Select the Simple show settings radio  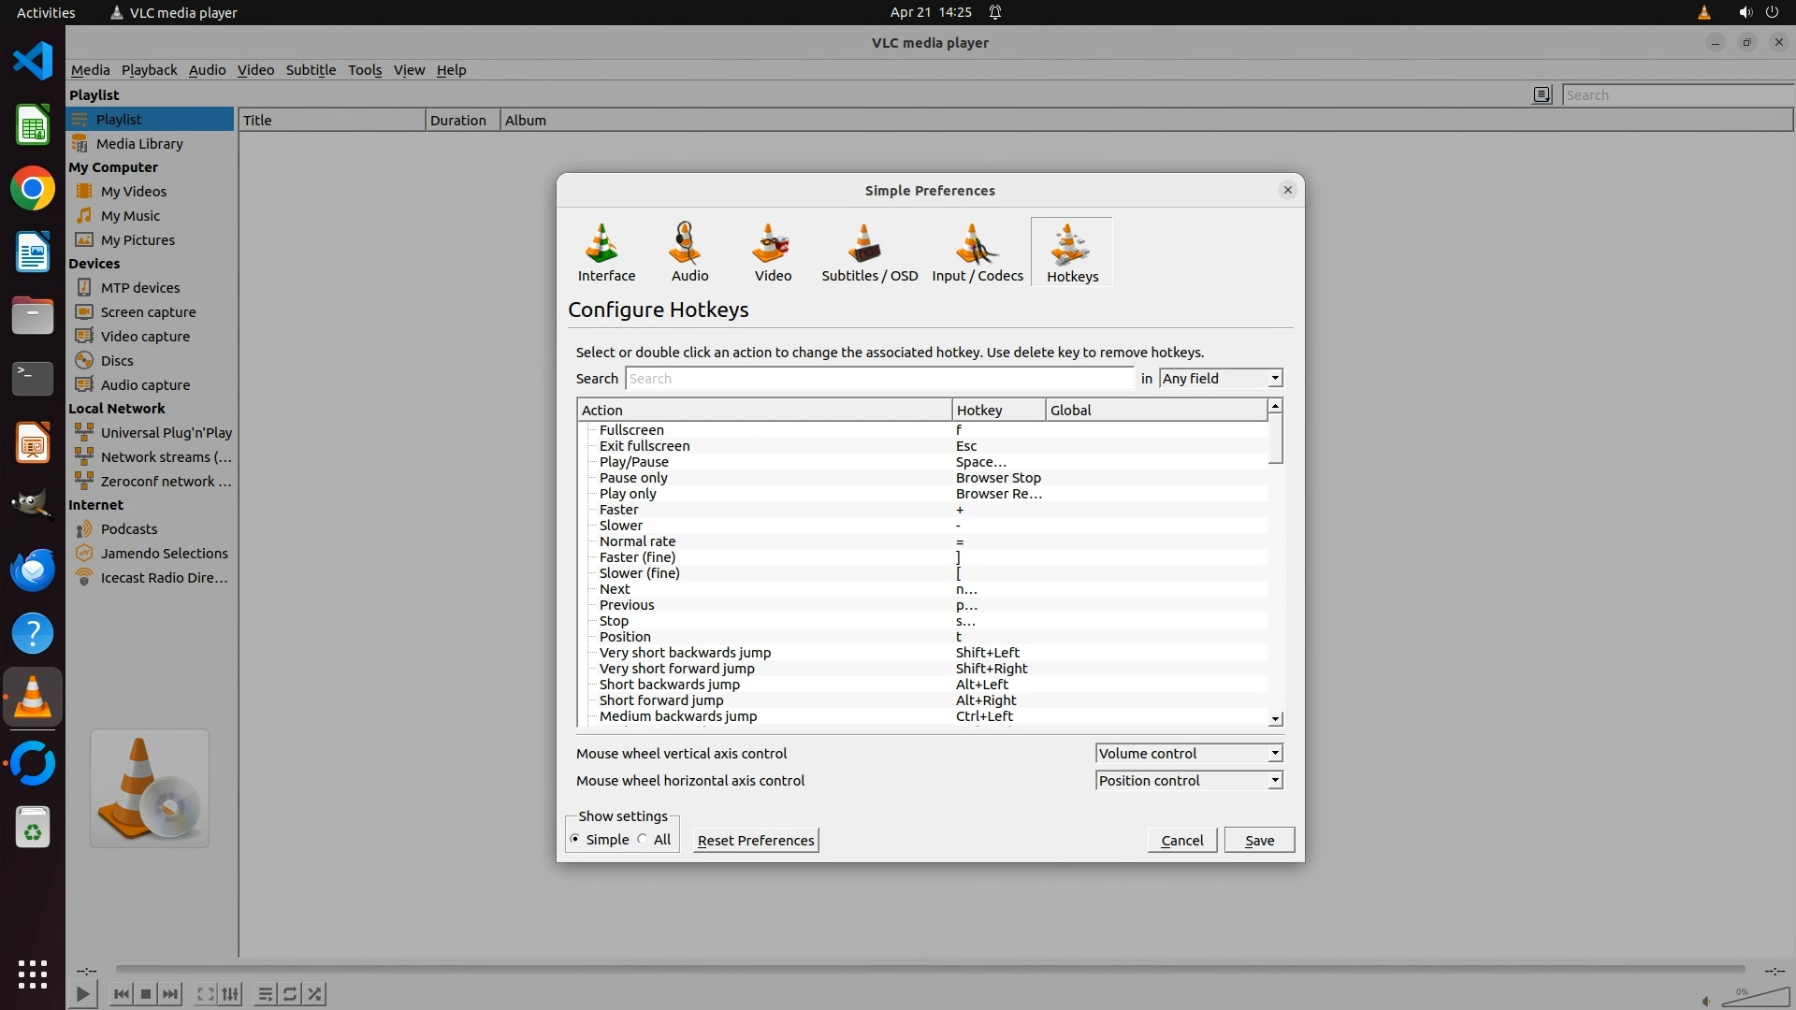(x=575, y=840)
